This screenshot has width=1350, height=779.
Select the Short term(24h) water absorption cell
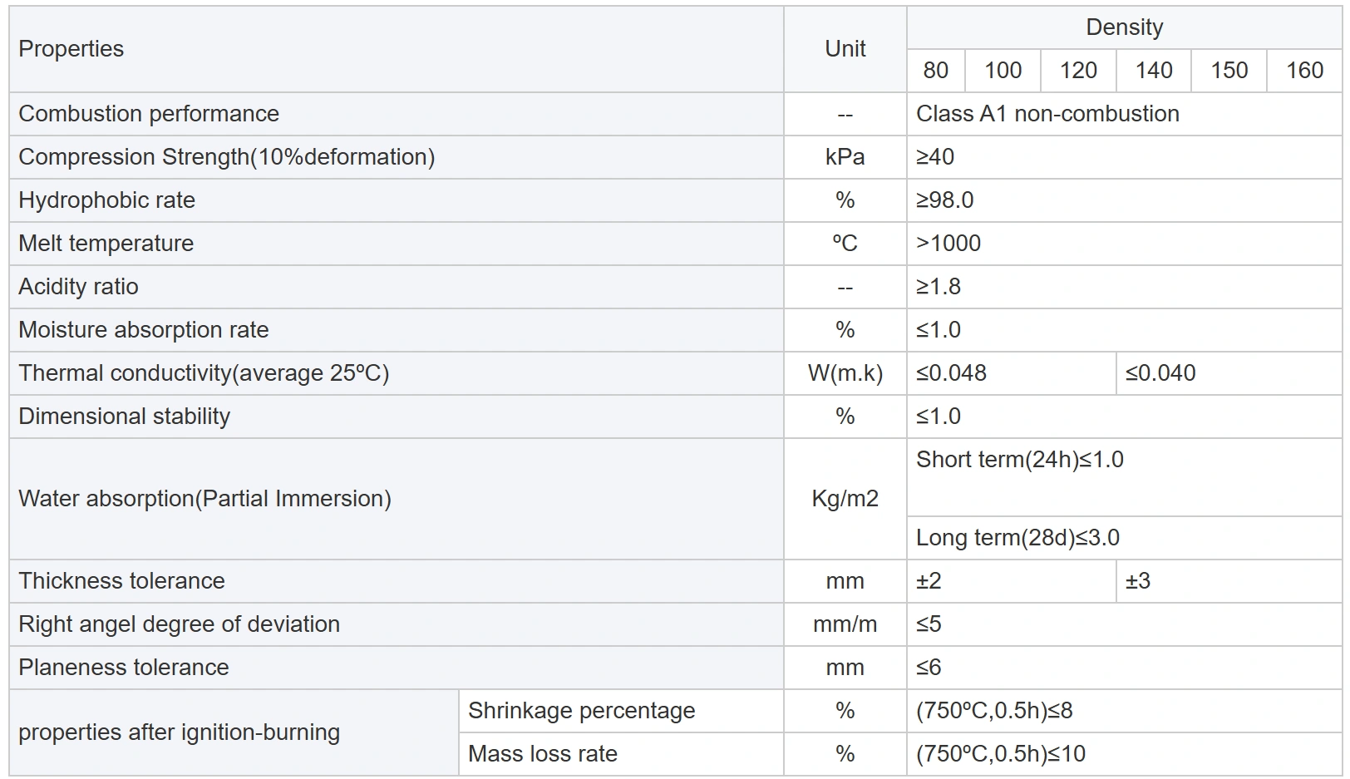click(1020, 461)
